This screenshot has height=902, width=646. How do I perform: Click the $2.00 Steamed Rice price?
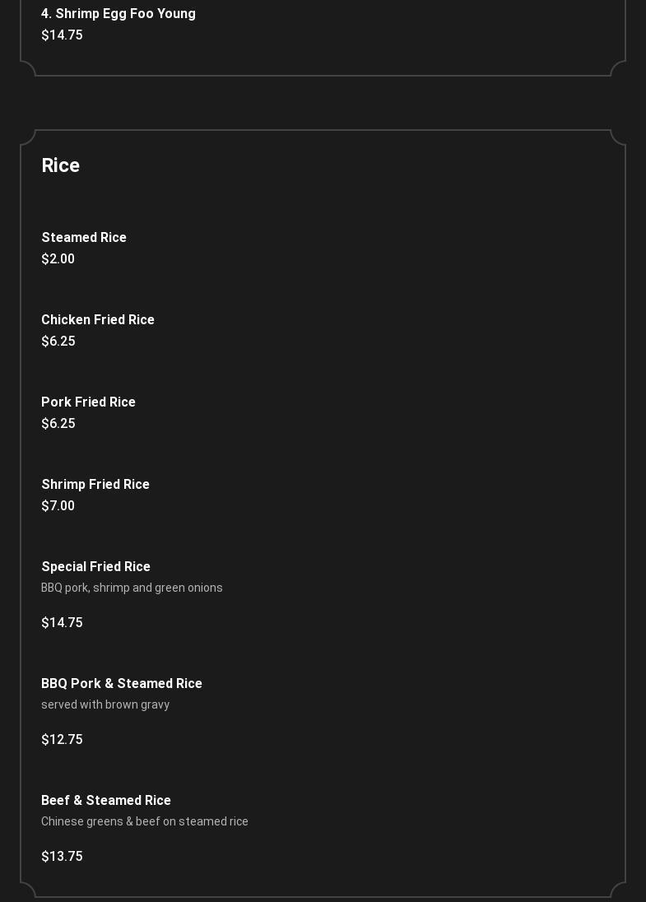(x=58, y=259)
